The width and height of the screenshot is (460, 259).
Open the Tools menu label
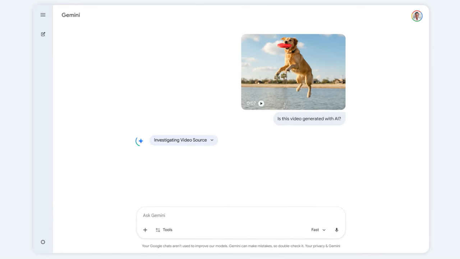click(167, 230)
